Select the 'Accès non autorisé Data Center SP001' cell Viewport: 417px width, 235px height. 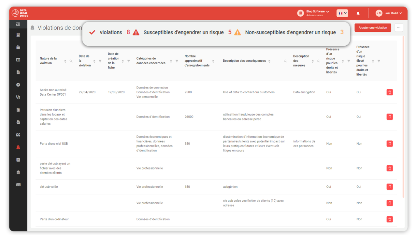pyautogui.click(x=53, y=92)
